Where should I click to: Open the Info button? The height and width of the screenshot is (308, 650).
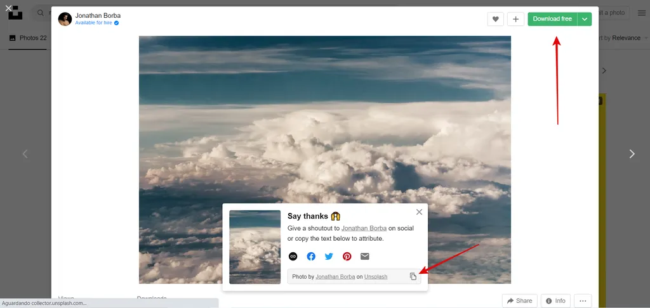555,300
